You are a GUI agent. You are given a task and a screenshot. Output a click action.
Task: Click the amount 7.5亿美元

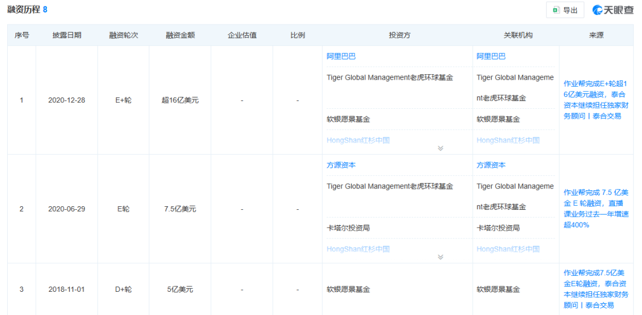pyautogui.click(x=180, y=209)
